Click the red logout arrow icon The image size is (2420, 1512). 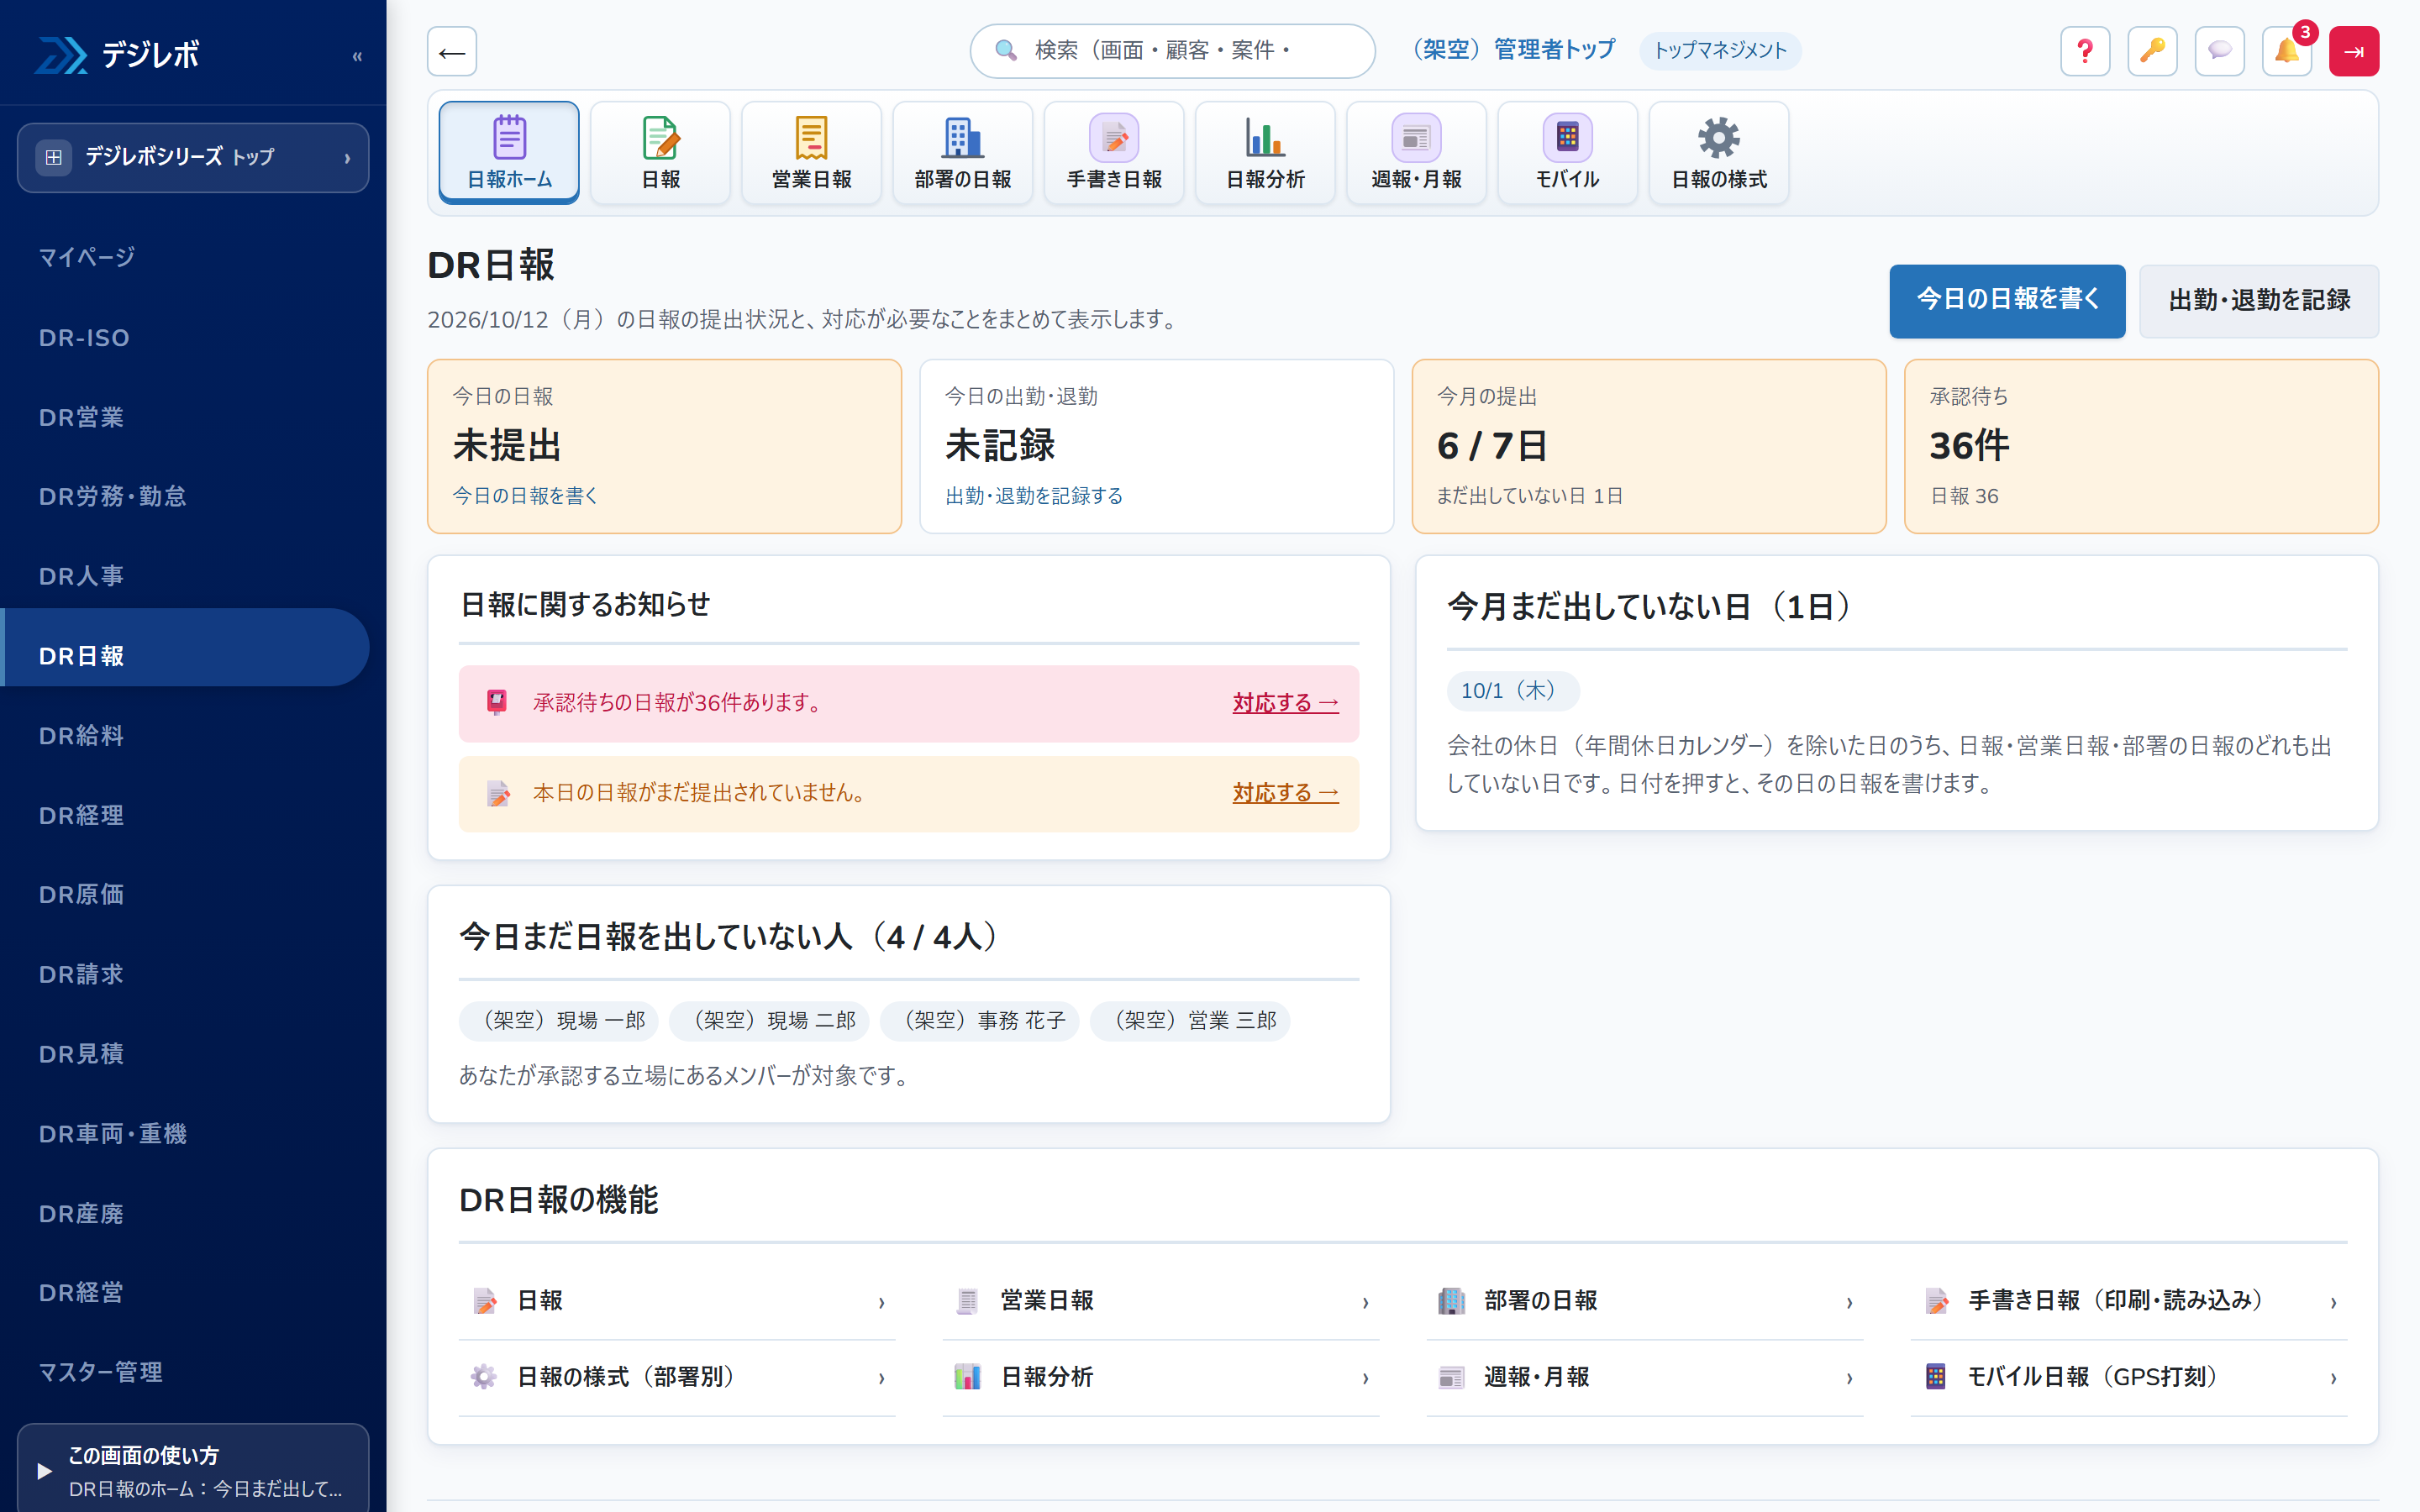2354,51
